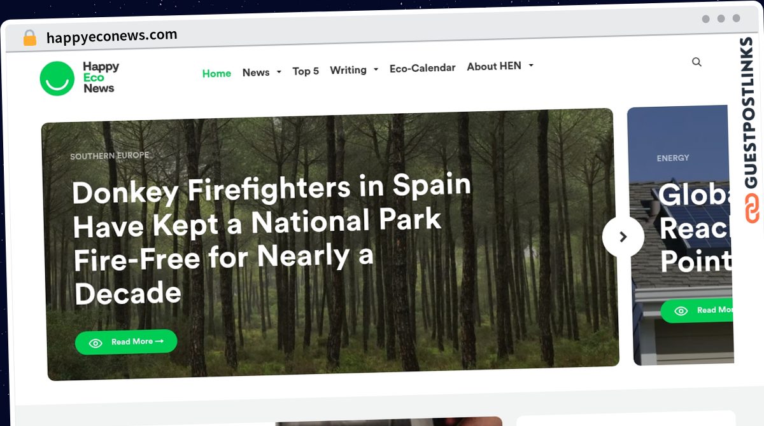Open the search magnifier icon
This screenshot has width=764, height=426.
(x=697, y=62)
